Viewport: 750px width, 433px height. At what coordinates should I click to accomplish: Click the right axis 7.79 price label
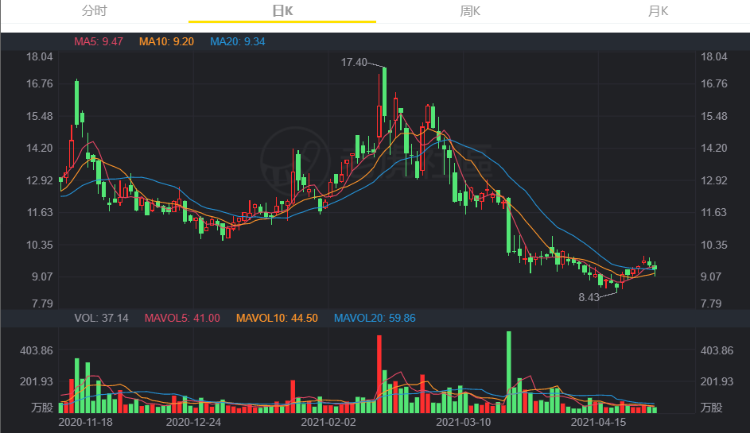coord(711,303)
